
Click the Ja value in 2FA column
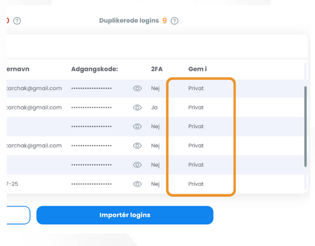tap(154, 107)
